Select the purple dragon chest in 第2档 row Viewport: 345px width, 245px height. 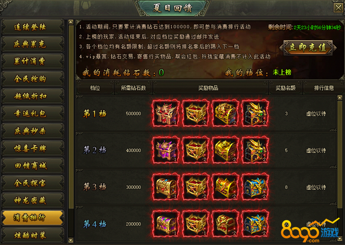tap(166, 150)
